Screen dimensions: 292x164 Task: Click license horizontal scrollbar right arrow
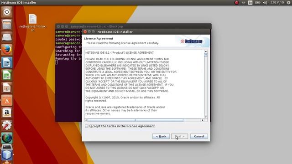click(203, 120)
